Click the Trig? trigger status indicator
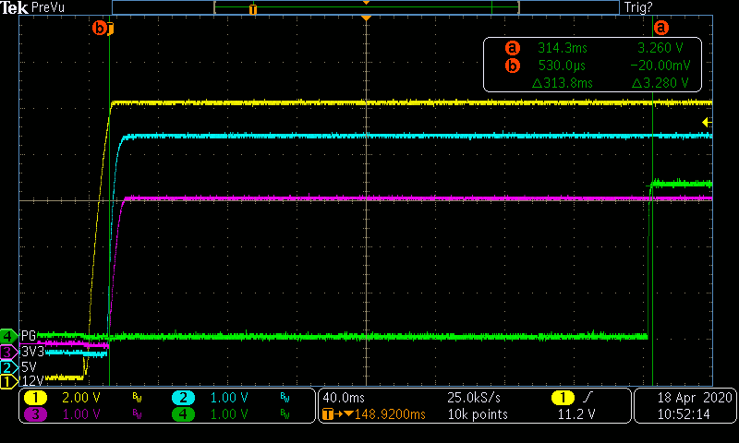This screenshot has width=739, height=443. point(638,7)
